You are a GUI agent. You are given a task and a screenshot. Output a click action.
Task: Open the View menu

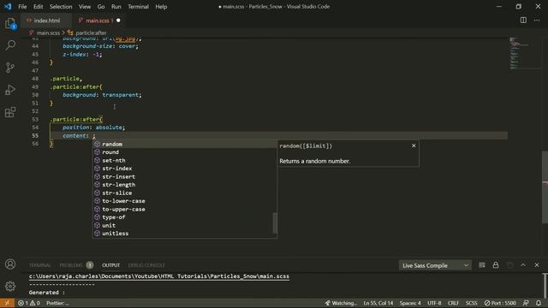[85, 7]
